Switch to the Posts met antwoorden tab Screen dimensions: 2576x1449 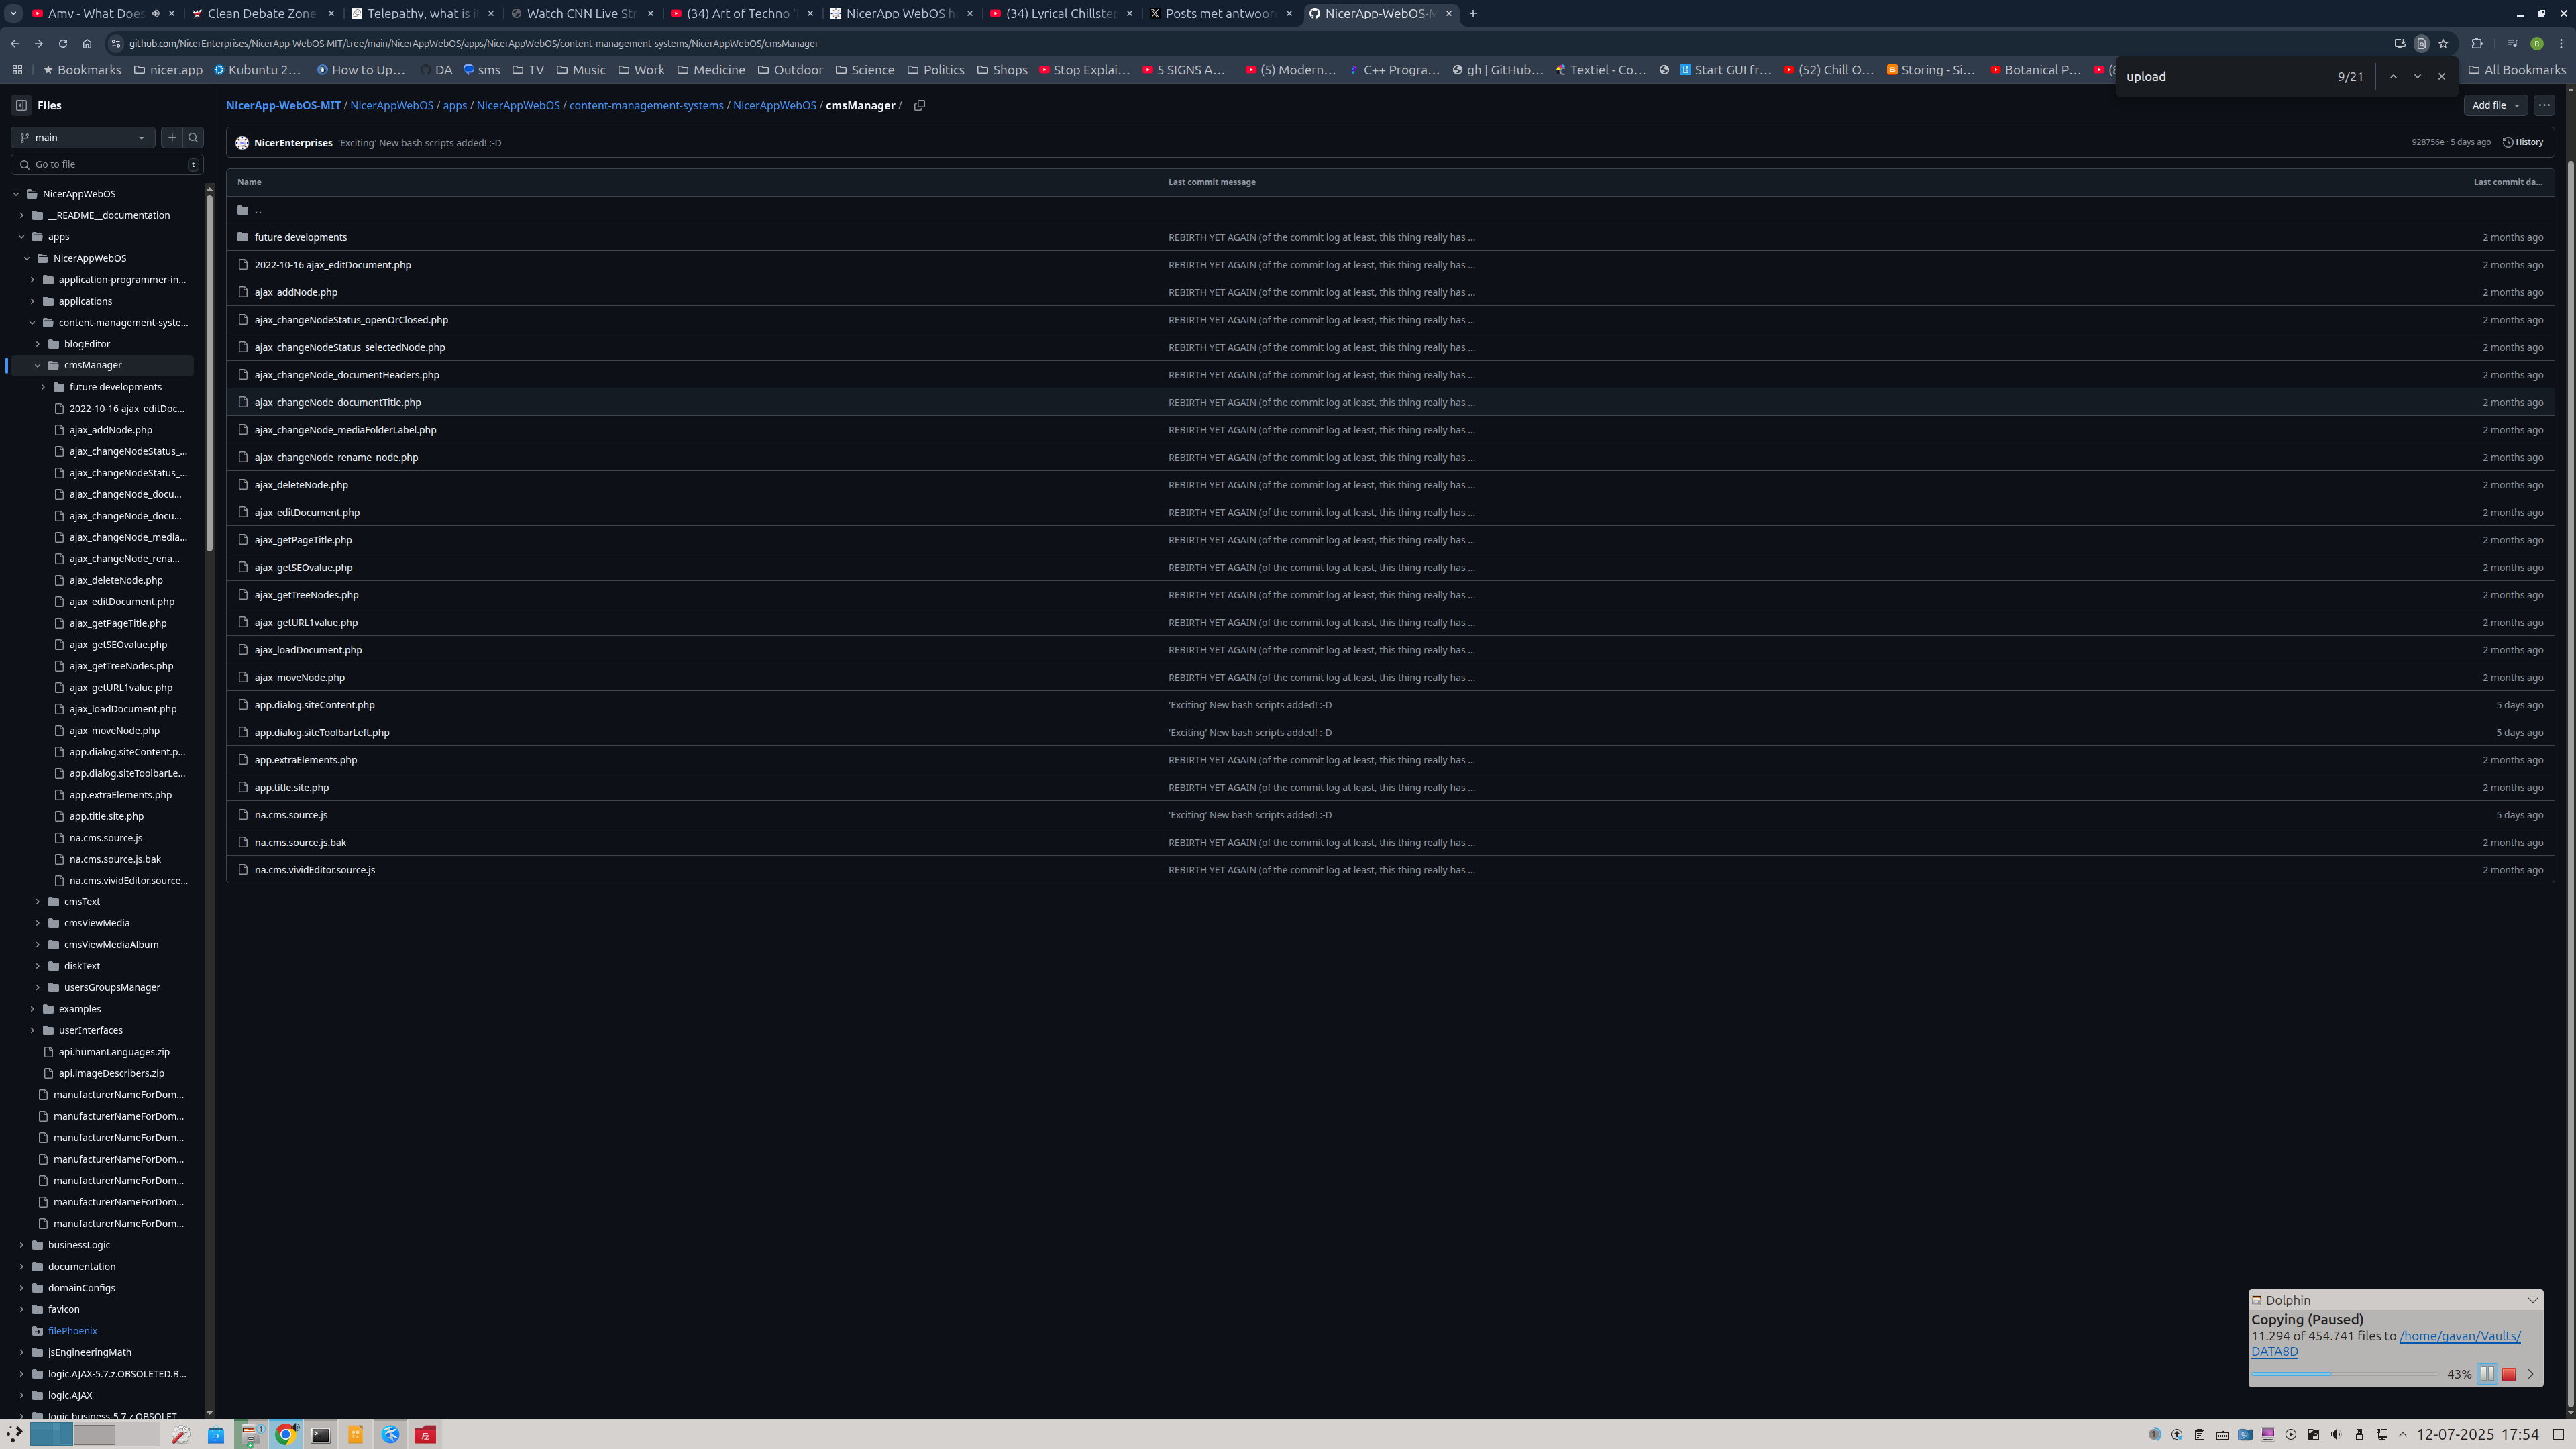(1220, 14)
